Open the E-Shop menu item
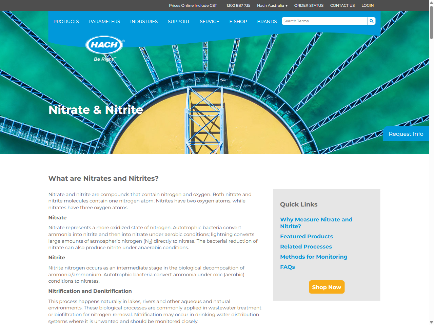This screenshot has width=434, height=325. point(238,21)
